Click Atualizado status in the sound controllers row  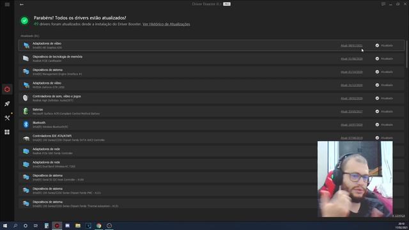coord(384,98)
